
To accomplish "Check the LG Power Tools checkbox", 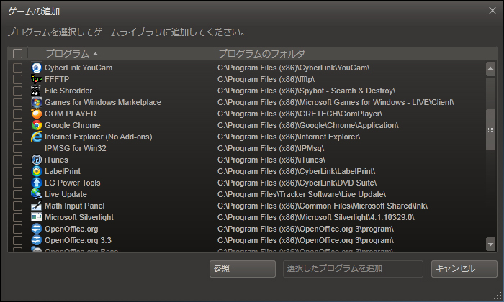I will point(18,183).
